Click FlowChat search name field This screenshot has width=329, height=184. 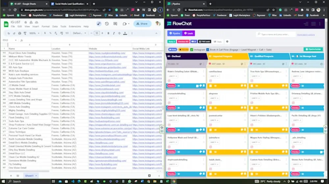[276, 34]
